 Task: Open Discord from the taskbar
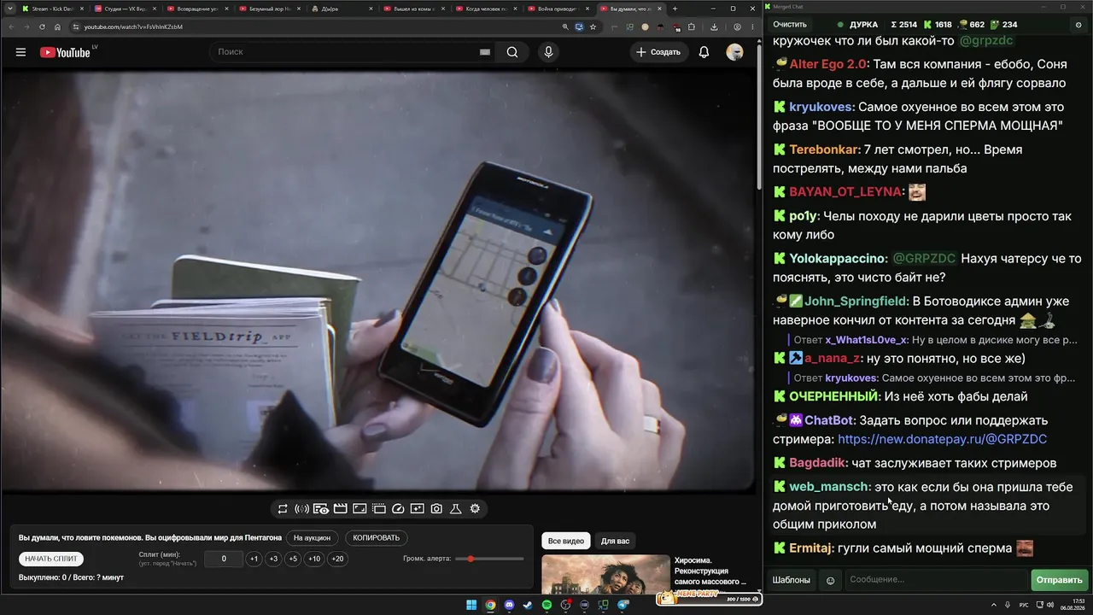(x=510, y=605)
